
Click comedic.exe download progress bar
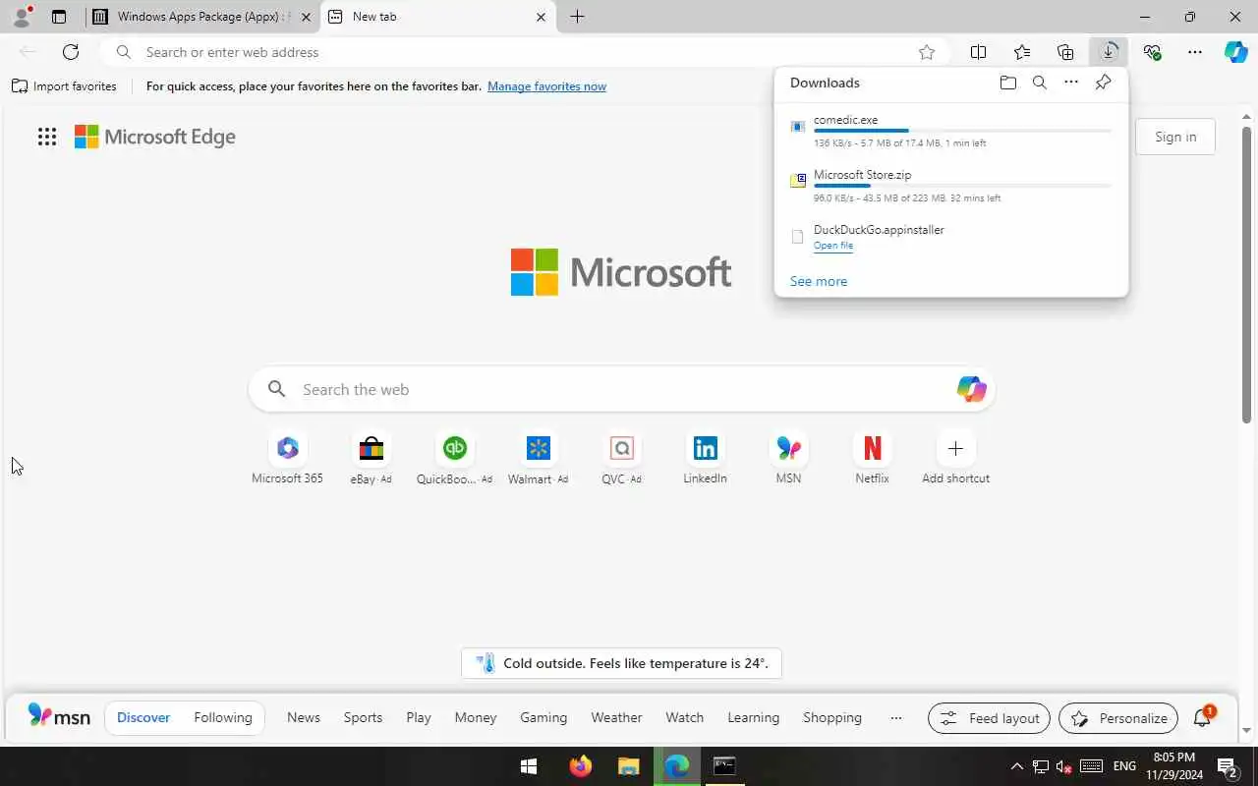tap(963, 131)
